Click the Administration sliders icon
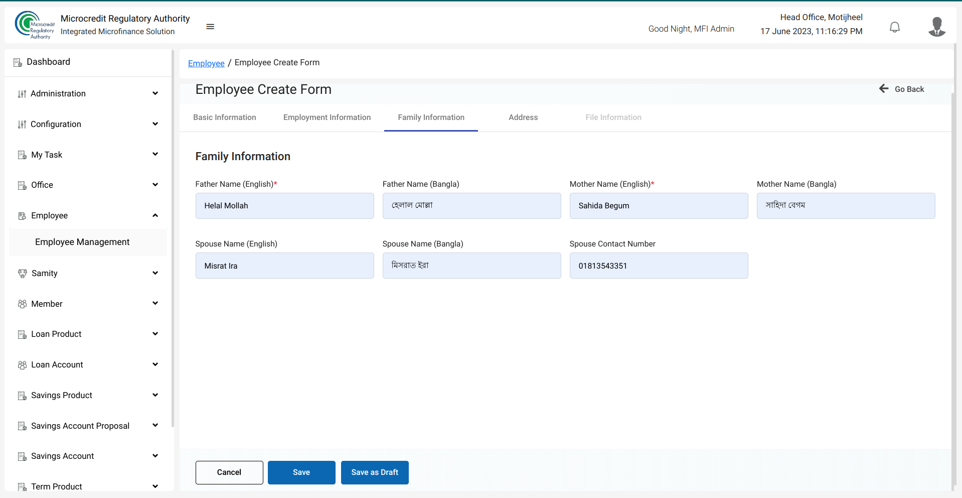 click(x=22, y=94)
